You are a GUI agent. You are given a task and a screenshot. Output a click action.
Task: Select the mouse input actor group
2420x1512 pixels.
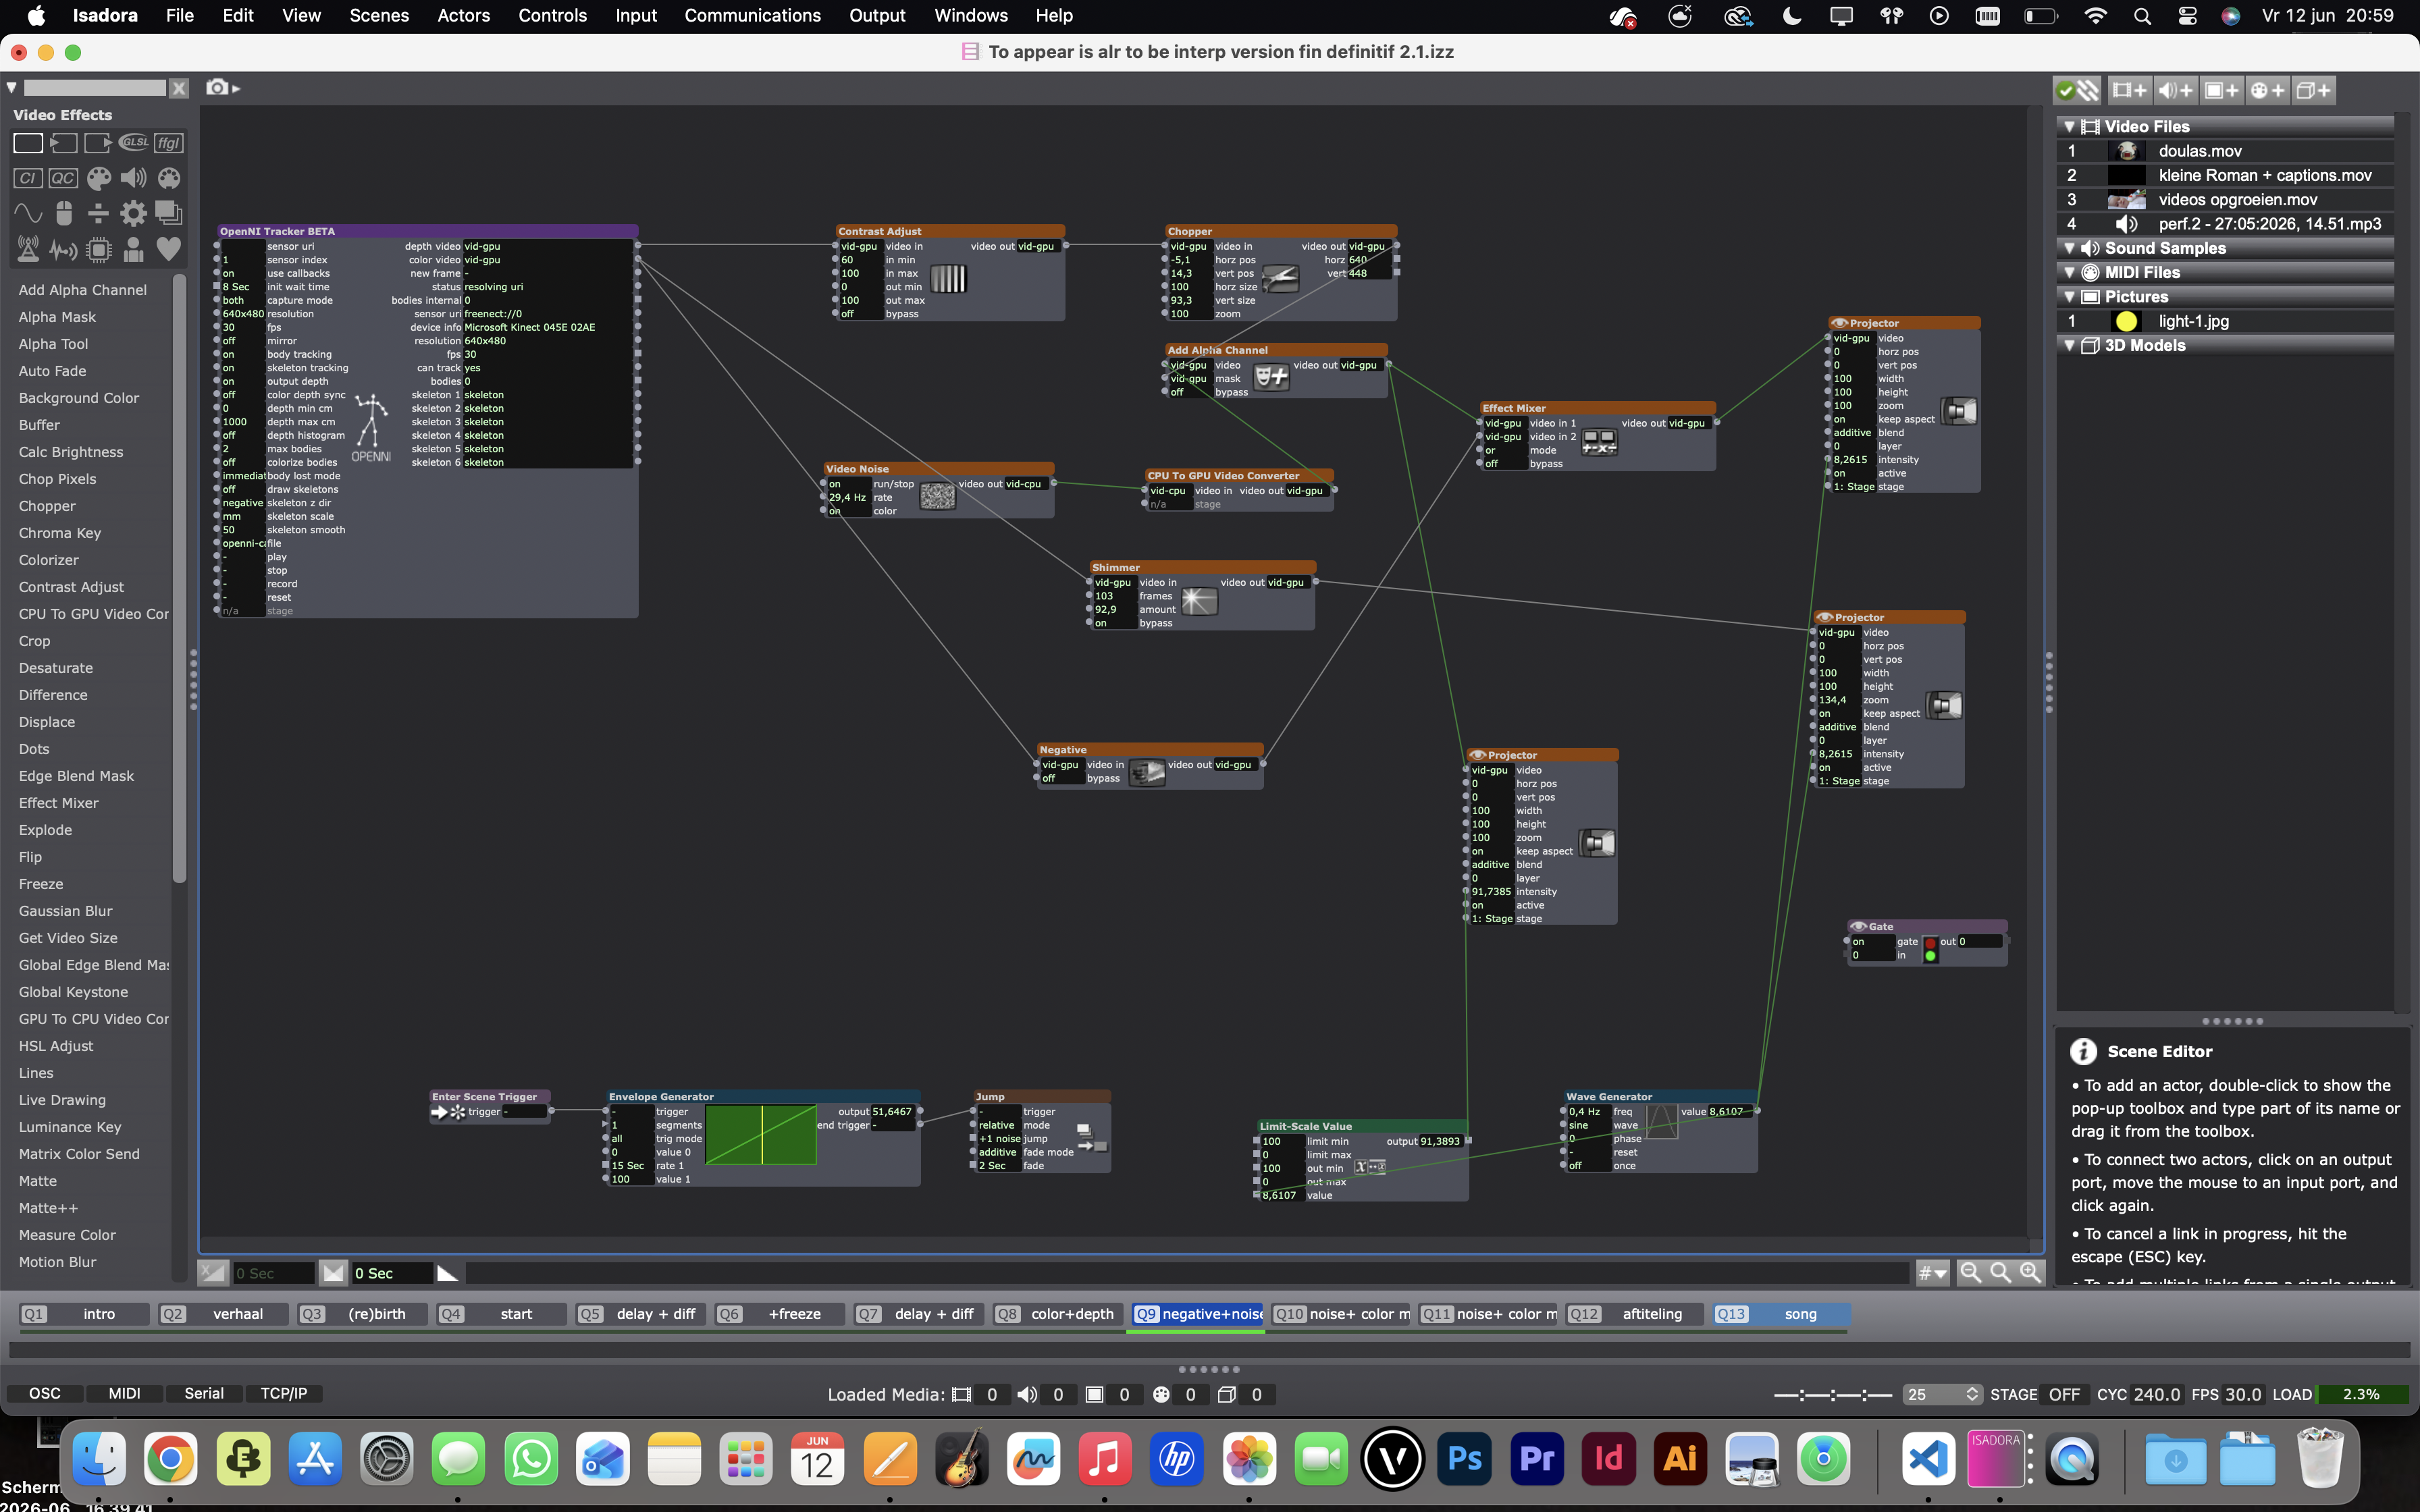(x=63, y=213)
